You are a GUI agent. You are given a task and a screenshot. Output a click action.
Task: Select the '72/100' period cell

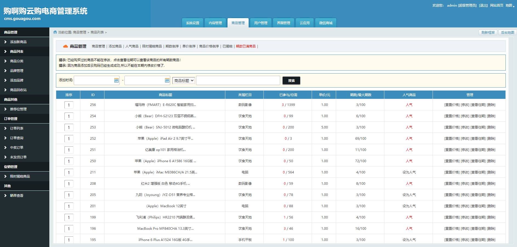click(x=360, y=161)
